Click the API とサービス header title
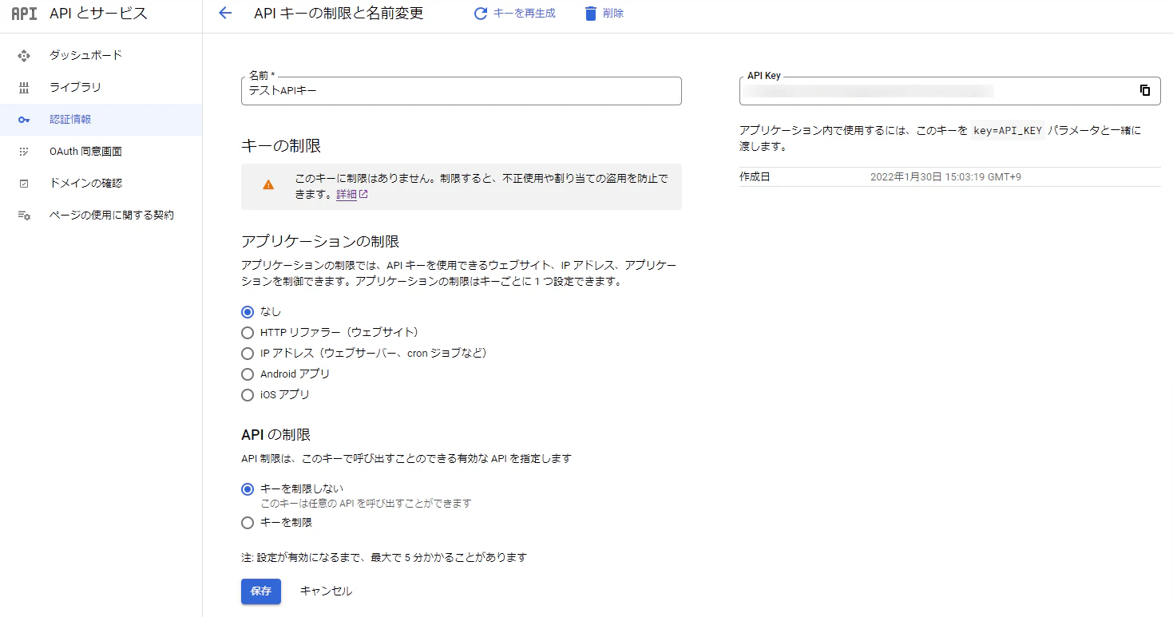The width and height of the screenshot is (1173, 617). 98,14
